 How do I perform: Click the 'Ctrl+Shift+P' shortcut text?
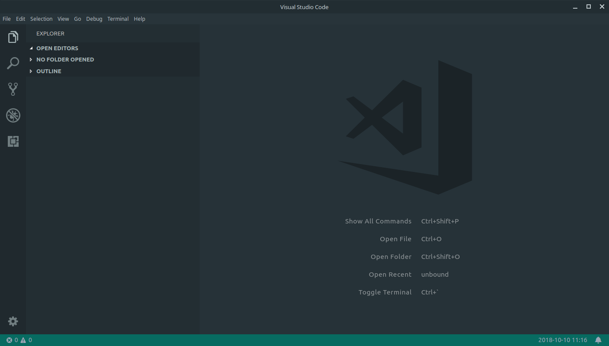pyautogui.click(x=440, y=221)
